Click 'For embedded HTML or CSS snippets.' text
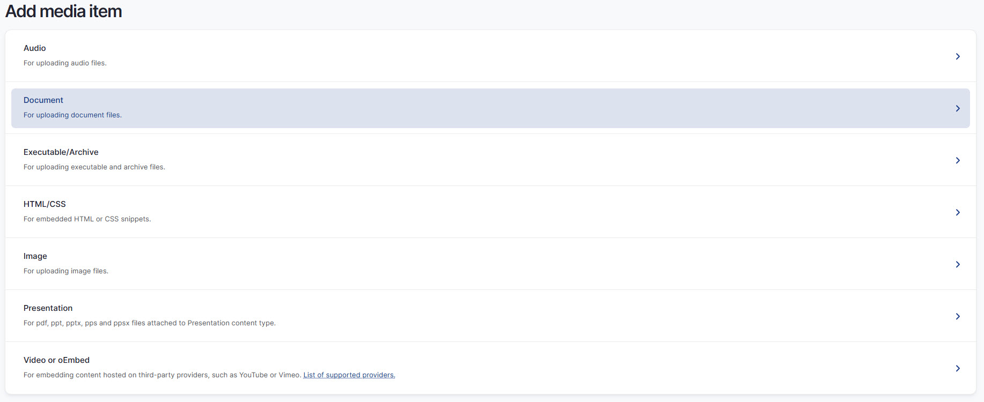 click(87, 219)
